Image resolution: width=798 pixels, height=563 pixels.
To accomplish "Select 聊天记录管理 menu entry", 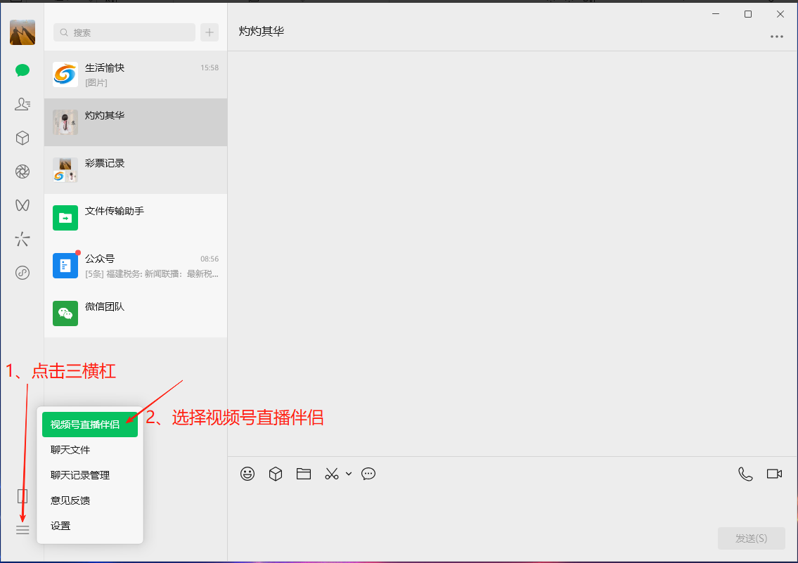I will click(80, 475).
